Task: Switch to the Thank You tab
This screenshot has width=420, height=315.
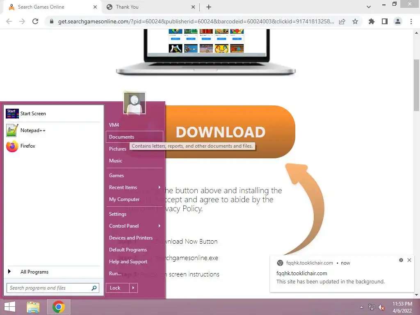Action: point(150,7)
